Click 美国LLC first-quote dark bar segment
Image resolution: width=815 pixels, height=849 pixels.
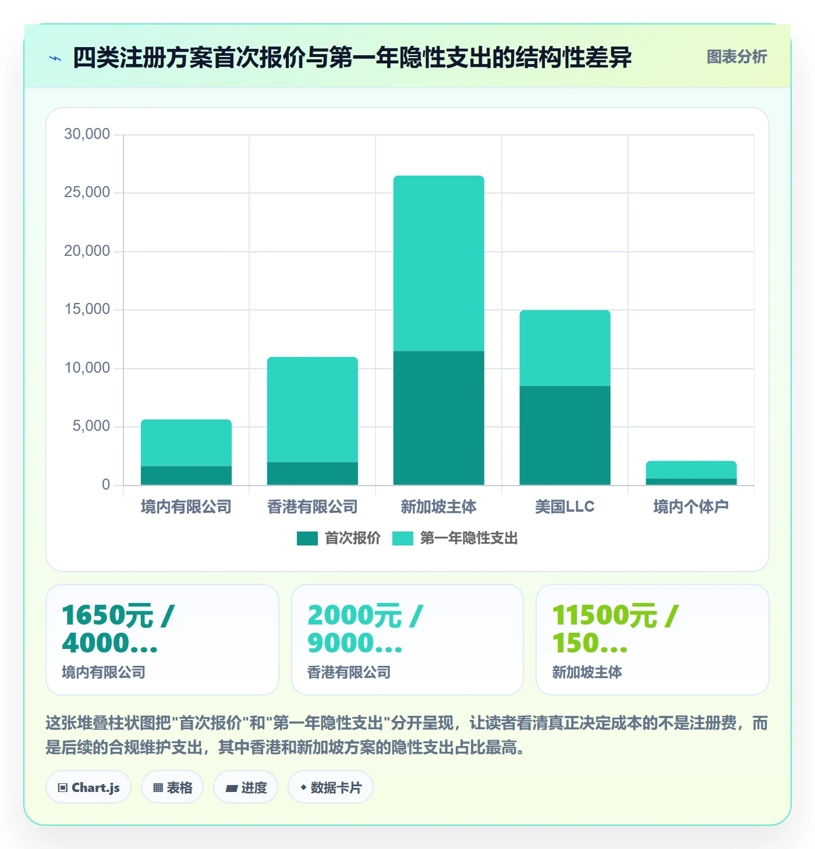tap(565, 436)
